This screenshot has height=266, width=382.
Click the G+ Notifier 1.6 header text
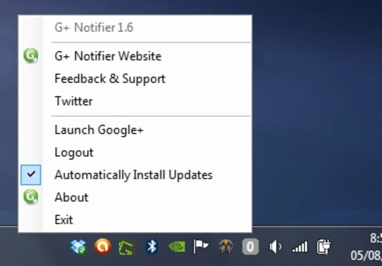click(x=94, y=27)
